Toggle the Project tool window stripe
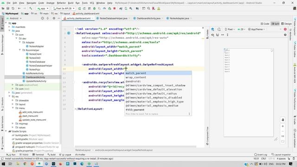The height and width of the screenshot is (167, 297). [2, 24]
